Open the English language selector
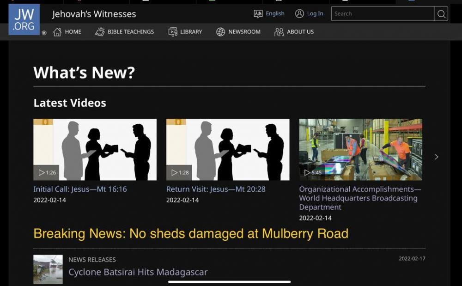The width and height of the screenshot is (462, 286). [x=269, y=13]
